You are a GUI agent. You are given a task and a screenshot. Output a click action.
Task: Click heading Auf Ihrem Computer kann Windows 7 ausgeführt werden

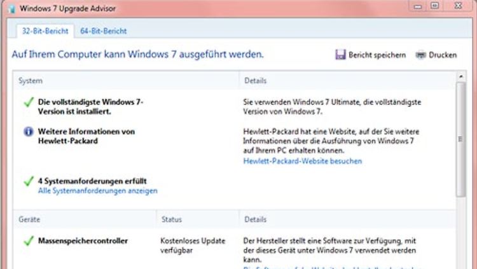pos(138,54)
